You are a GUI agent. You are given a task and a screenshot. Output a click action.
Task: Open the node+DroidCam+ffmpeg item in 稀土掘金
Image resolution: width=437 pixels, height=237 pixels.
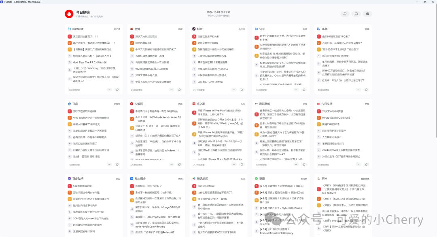click(157, 224)
